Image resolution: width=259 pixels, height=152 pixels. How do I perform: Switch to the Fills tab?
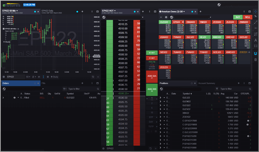point(43,83)
